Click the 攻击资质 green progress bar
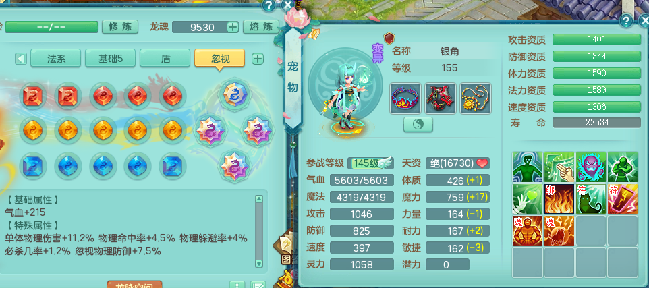This screenshot has height=288, width=649. coord(596,40)
